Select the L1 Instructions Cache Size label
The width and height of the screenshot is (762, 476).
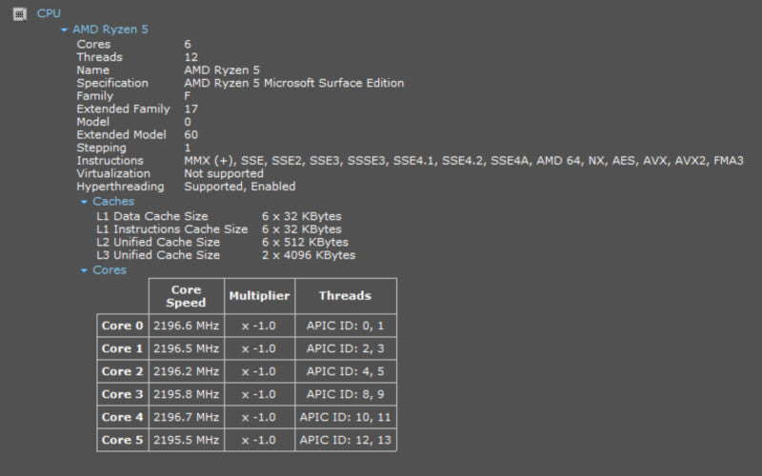172,229
